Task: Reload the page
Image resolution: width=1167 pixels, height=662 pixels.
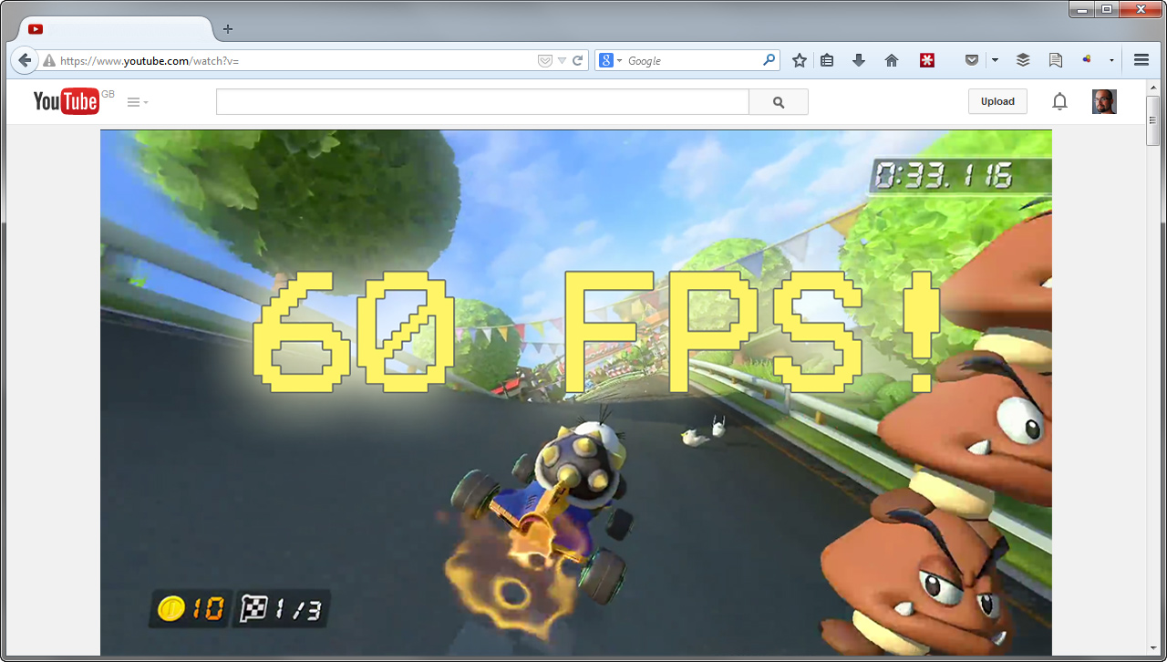Action: point(577,61)
